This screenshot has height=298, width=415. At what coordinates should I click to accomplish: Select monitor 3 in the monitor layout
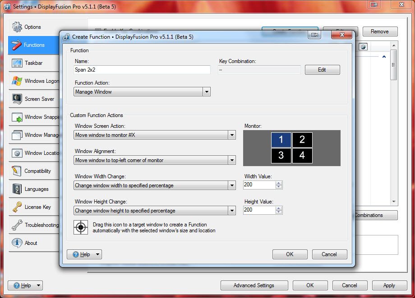point(281,156)
